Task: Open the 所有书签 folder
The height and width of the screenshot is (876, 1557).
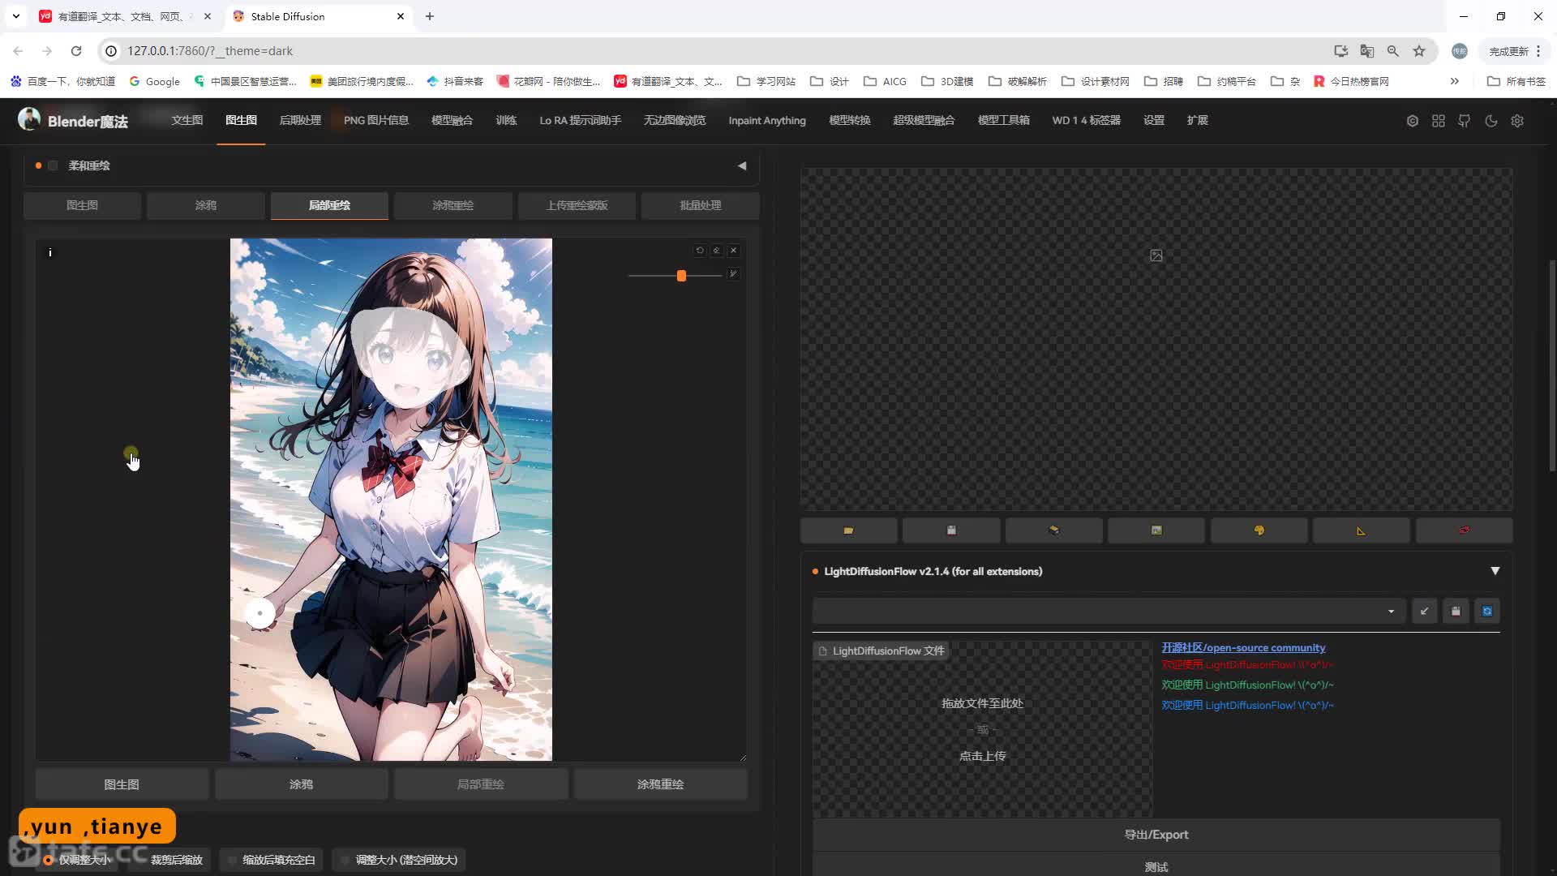Action: [x=1516, y=81]
